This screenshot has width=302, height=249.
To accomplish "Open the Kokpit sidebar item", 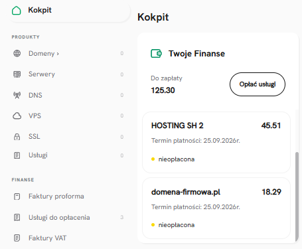I will click(x=69, y=11).
